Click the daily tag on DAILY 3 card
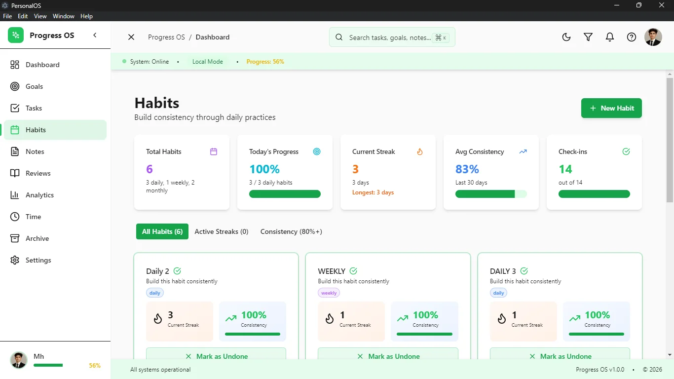Image resolution: width=674 pixels, height=379 pixels. click(x=499, y=293)
